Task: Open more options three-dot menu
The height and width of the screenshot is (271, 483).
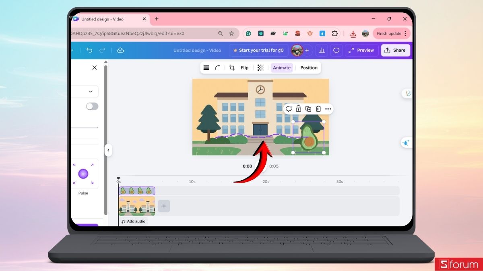Action: pyautogui.click(x=328, y=109)
